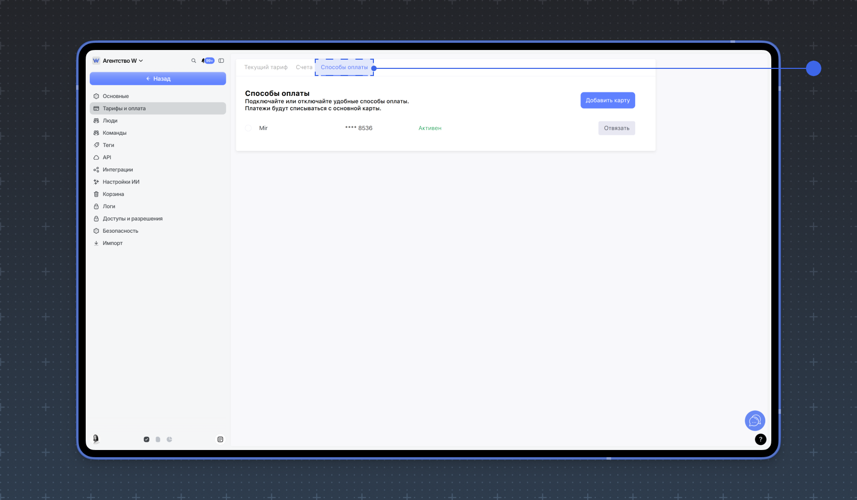
Task: Click the Добавить карту button
Action: pos(608,101)
